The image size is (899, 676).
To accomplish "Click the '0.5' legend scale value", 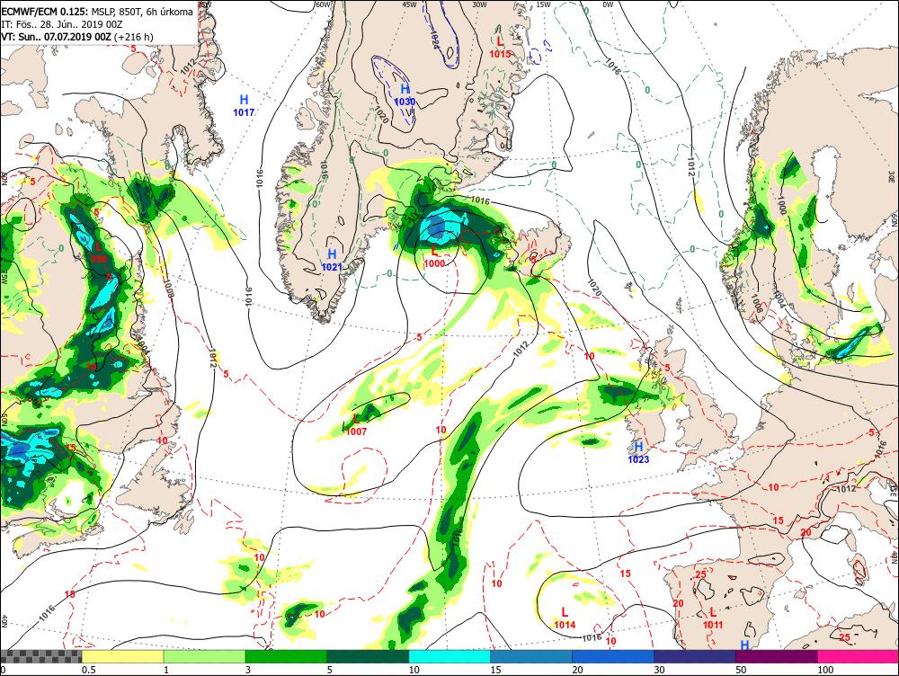I will (x=88, y=670).
